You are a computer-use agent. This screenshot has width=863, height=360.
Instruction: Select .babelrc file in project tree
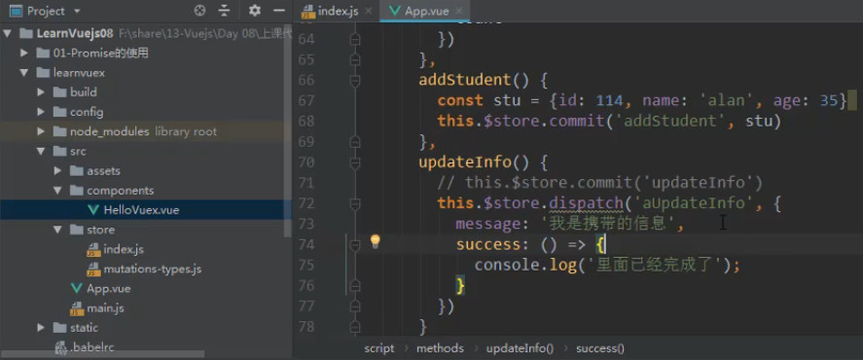click(x=91, y=347)
